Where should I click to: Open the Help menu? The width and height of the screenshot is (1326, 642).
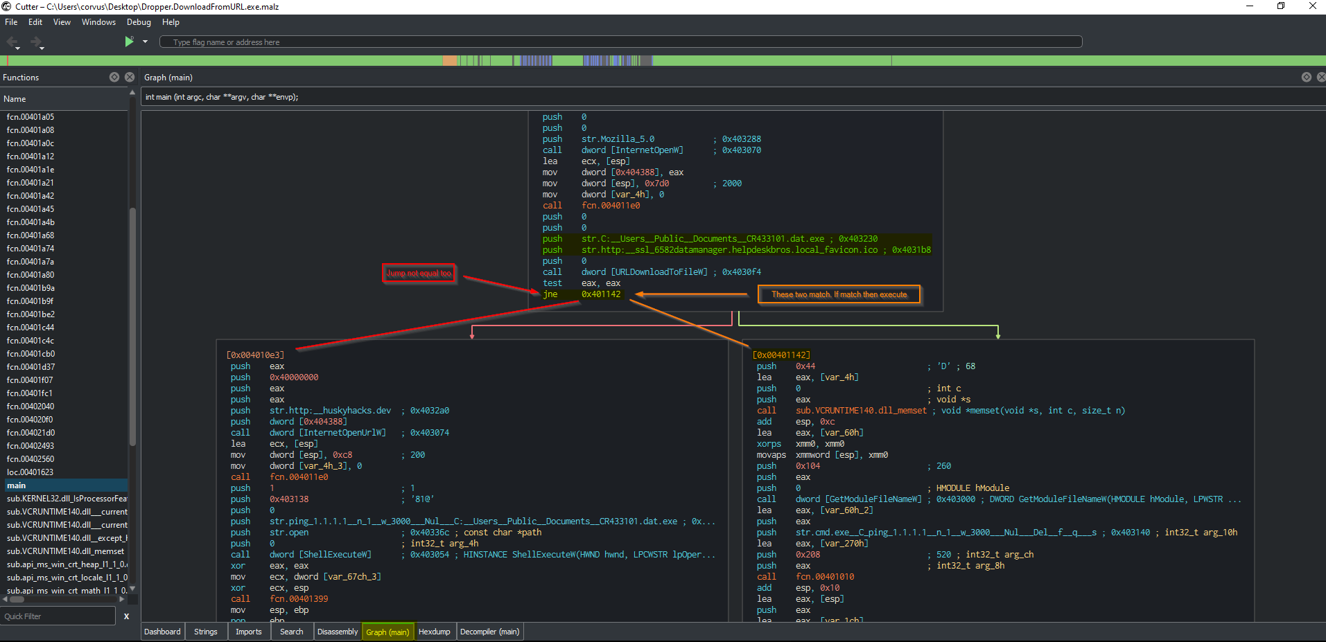click(171, 22)
